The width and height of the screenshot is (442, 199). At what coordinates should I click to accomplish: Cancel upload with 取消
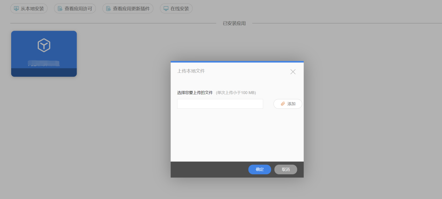point(286,169)
